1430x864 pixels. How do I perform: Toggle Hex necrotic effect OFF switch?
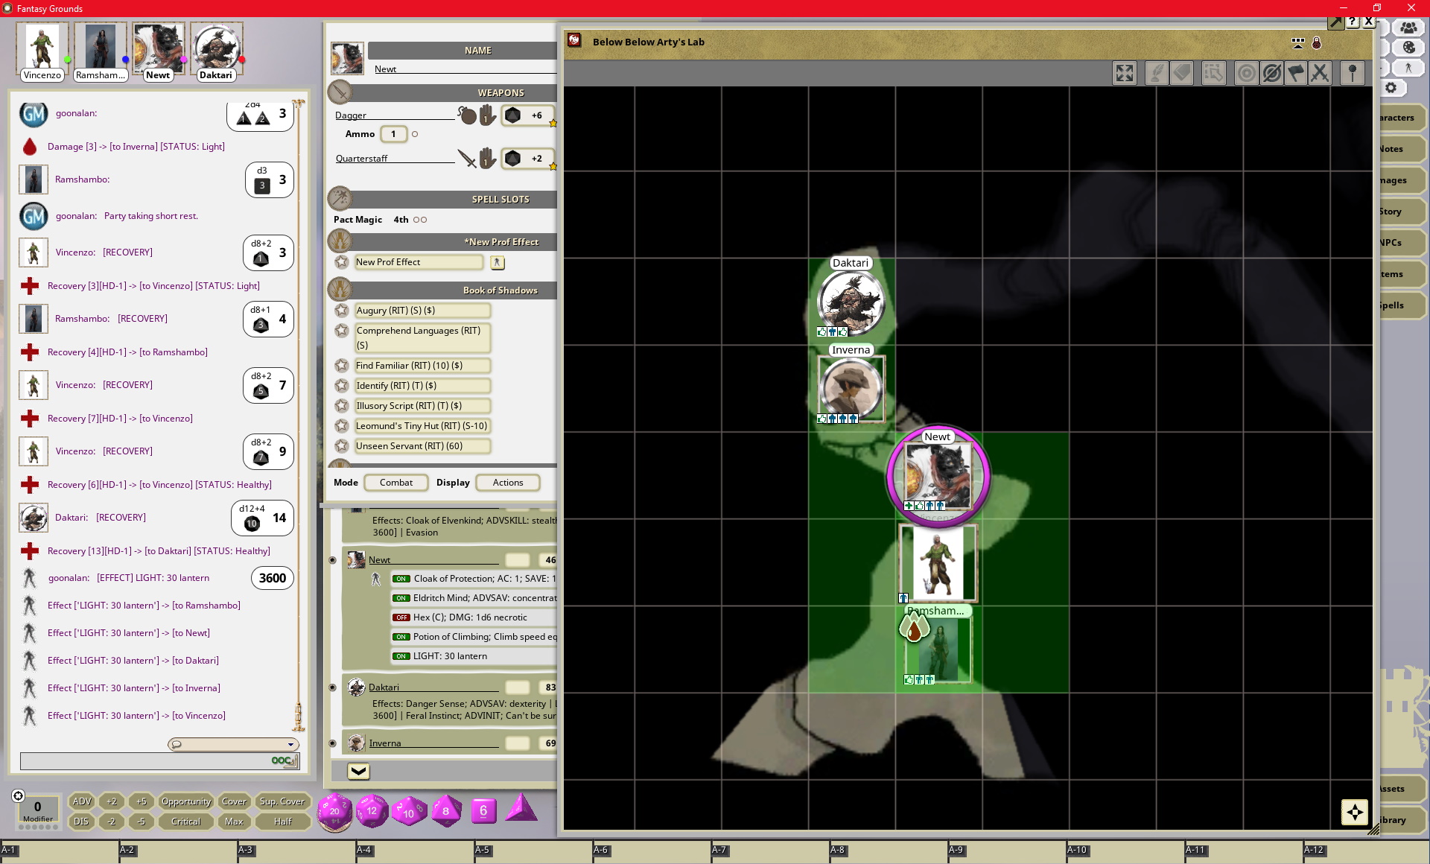pyautogui.click(x=401, y=617)
